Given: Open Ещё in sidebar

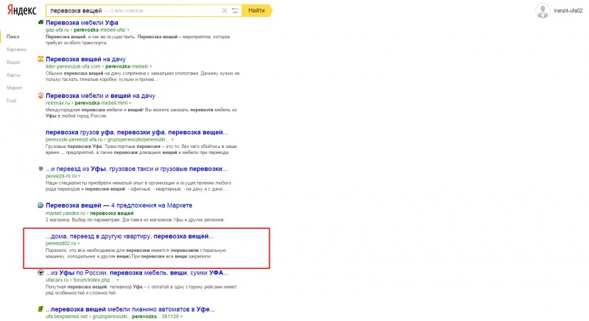Looking at the screenshot, I should coord(11,101).
